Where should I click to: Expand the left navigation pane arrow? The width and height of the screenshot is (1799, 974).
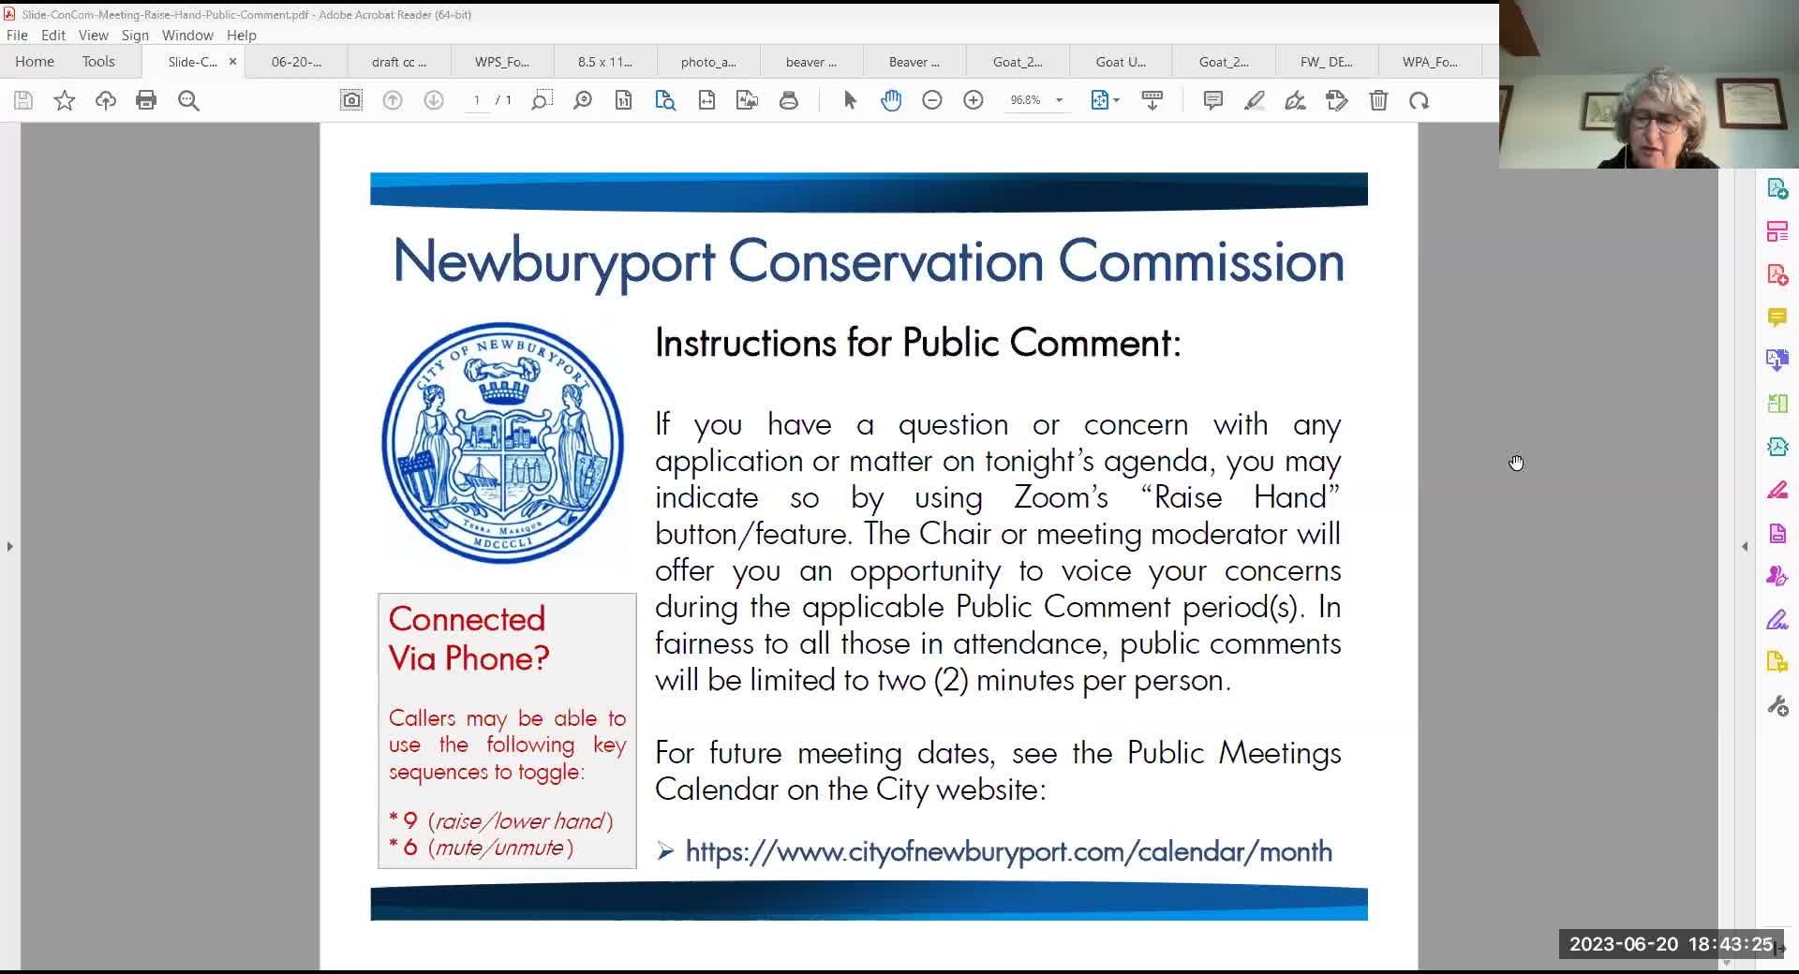[10, 546]
